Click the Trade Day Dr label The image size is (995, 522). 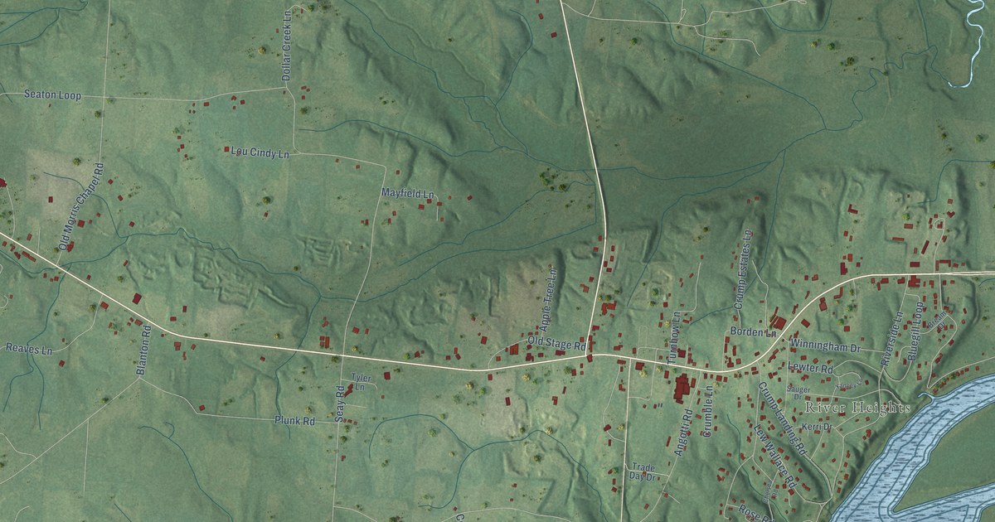point(643,472)
